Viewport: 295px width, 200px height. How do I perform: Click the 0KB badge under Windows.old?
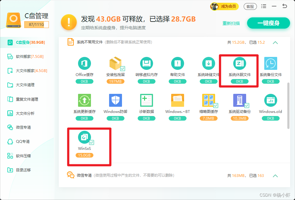pos(270,118)
